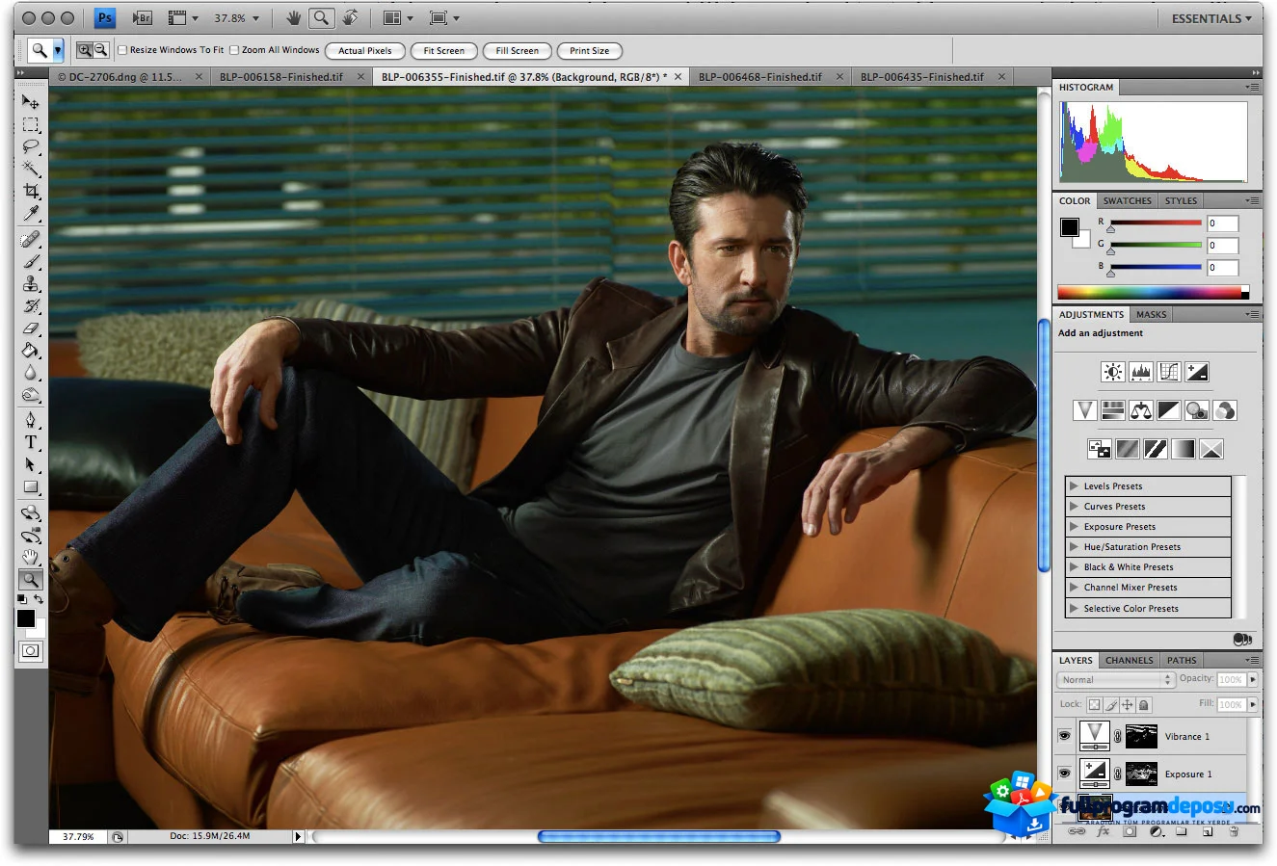Switch to the Channels tab
The width and height of the screenshot is (1277, 866).
click(1129, 660)
